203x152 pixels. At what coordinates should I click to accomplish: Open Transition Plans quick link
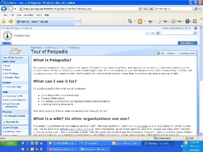(12, 77)
